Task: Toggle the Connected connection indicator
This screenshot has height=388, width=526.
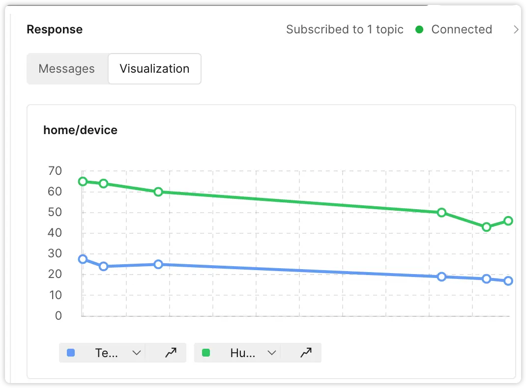Action: [419, 29]
